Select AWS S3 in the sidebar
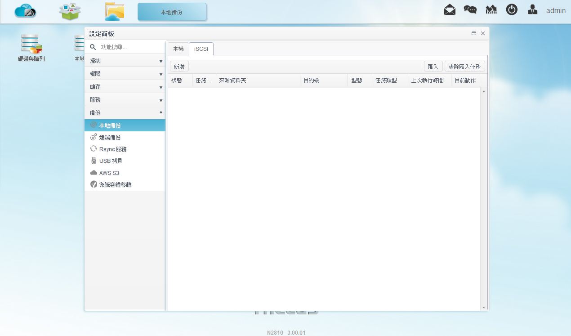The height and width of the screenshot is (336, 571). click(125, 173)
